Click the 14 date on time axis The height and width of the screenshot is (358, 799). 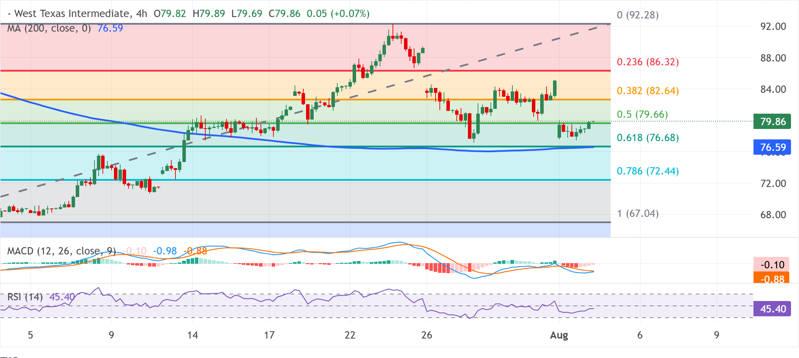[192, 335]
